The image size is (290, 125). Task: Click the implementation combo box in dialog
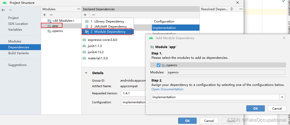point(218,97)
